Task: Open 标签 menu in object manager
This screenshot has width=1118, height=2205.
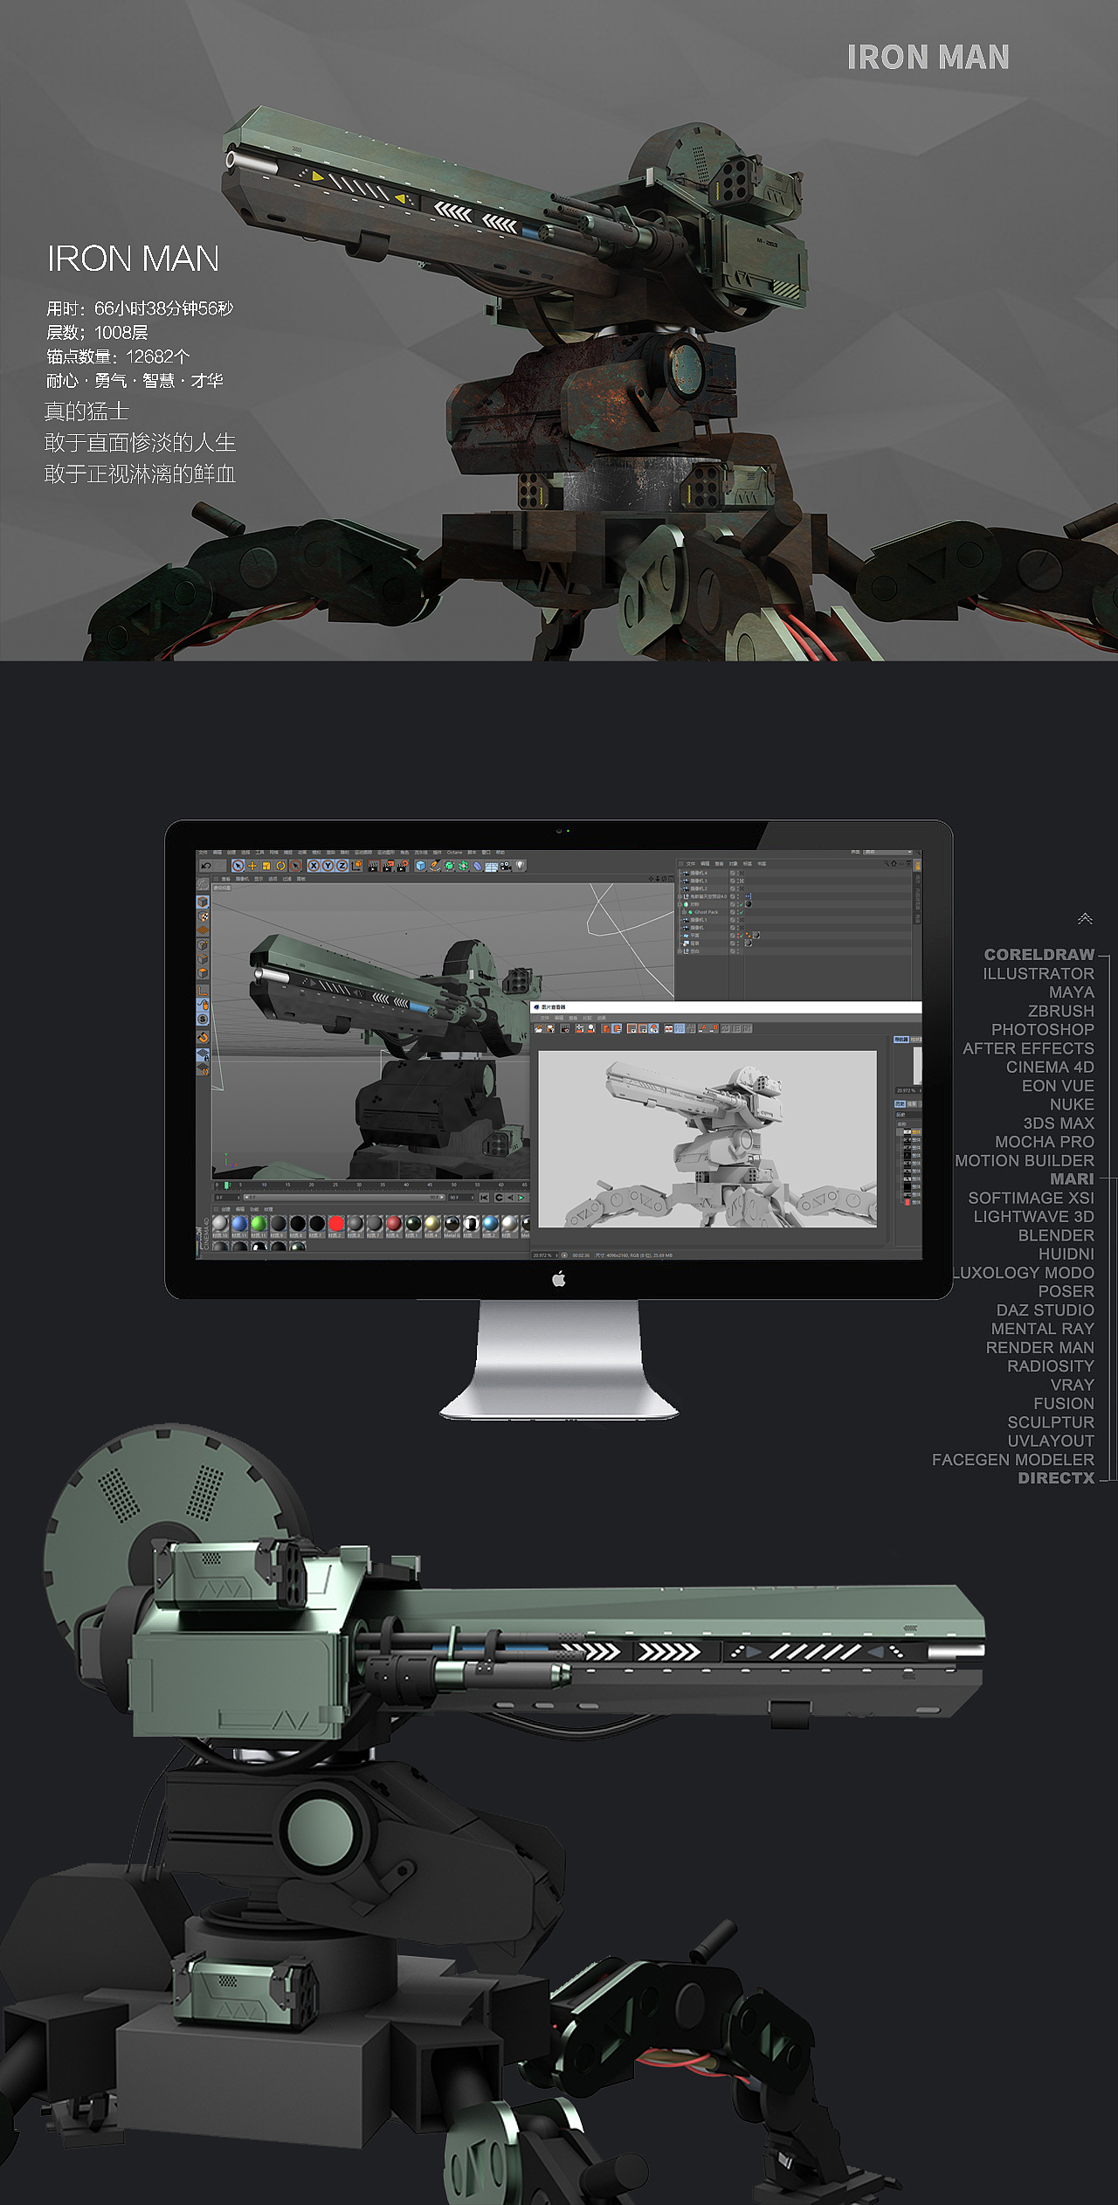Action: tap(748, 864)
